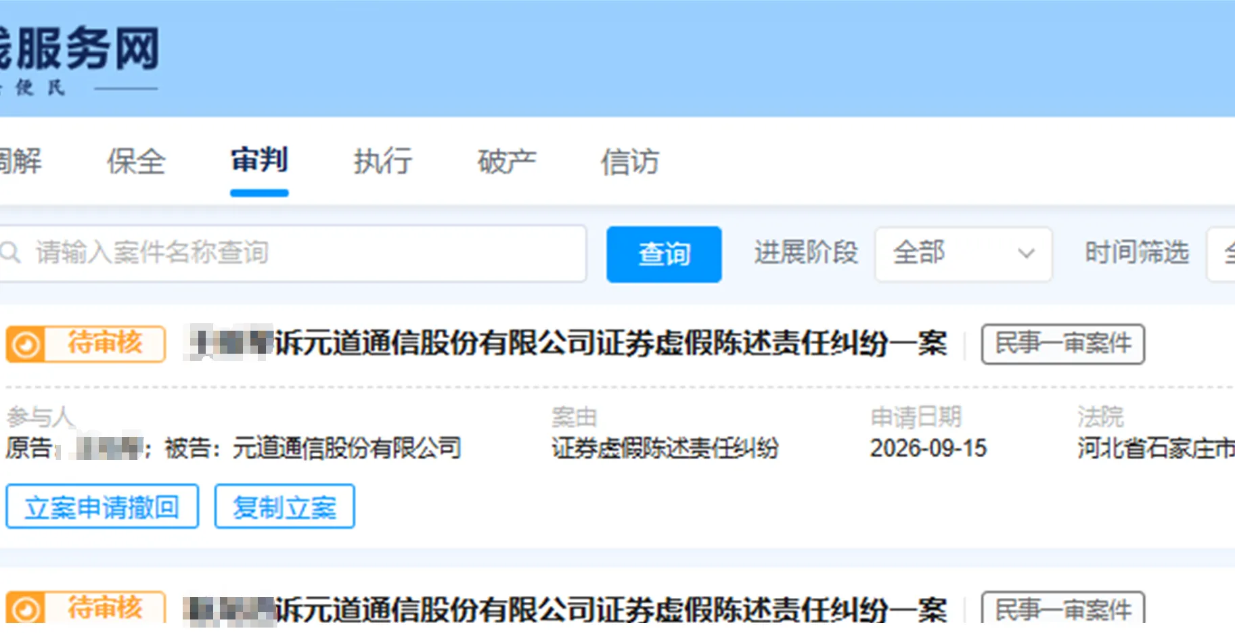This screenshot has height=633, width=1235.
Task: Click the 河北省石家庄市 court name
Action: (x=1157, y=448)
